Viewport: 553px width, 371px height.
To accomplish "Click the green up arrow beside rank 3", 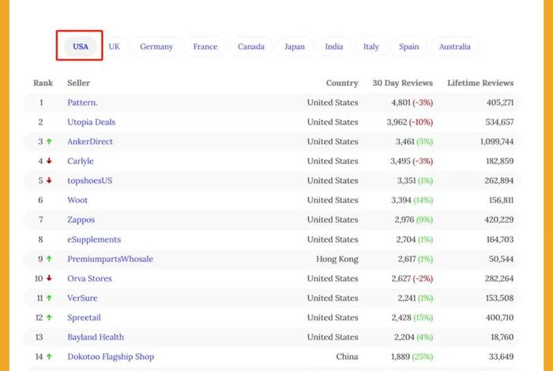I will pos(49,142).
